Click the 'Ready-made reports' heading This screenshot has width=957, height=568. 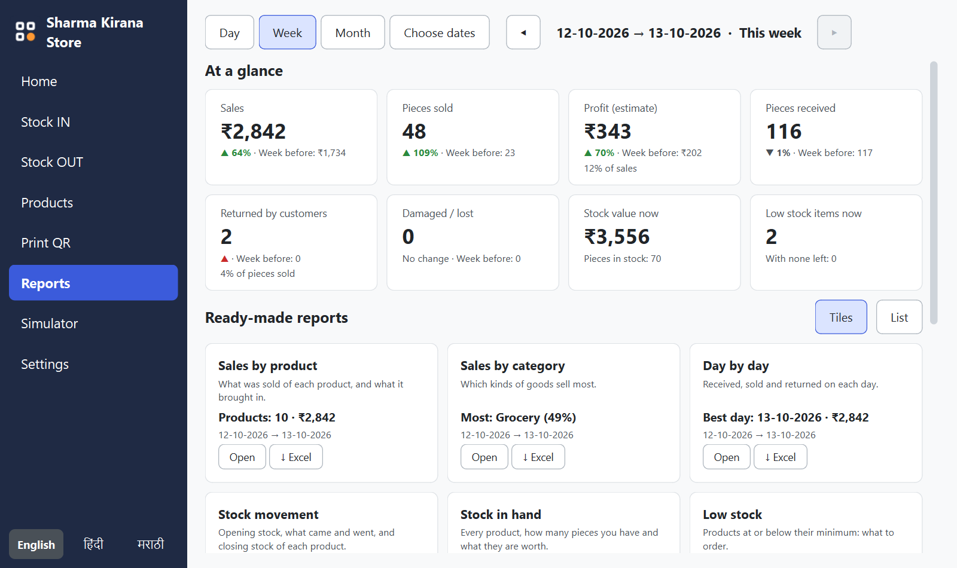(276, 317)
